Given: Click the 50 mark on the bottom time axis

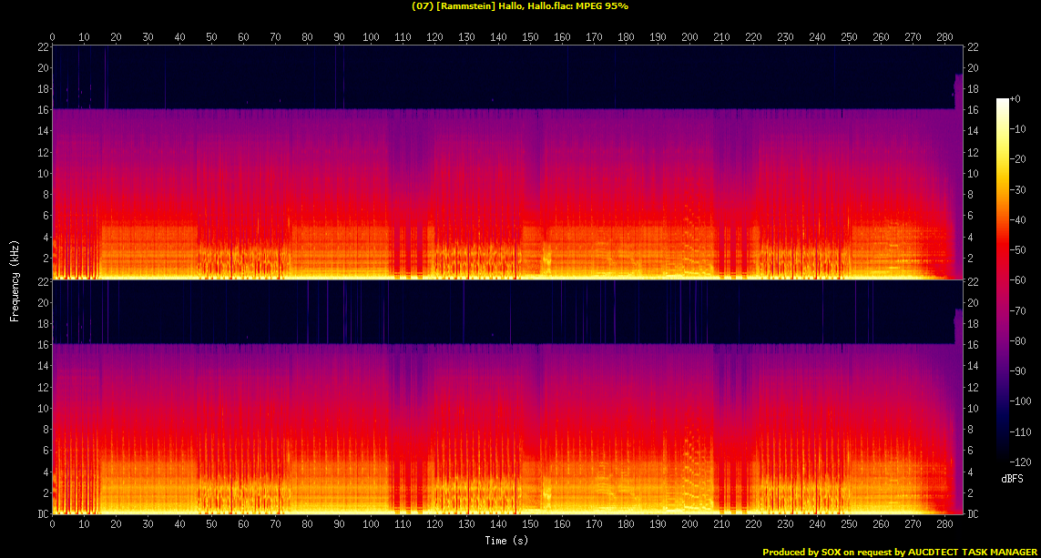Looking at the screenshot, I should click(211, 525).
